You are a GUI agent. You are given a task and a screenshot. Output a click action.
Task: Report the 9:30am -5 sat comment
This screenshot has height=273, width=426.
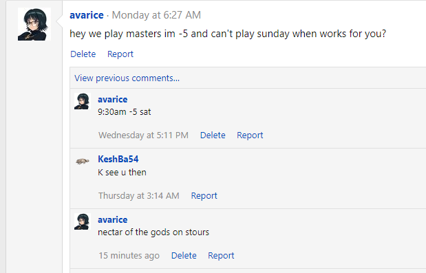[x=250, y=135]
